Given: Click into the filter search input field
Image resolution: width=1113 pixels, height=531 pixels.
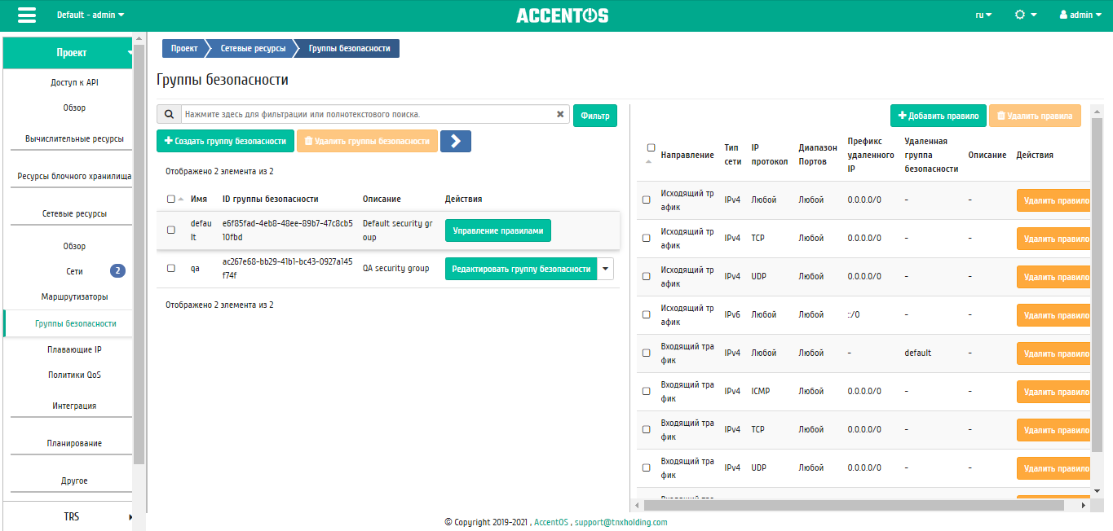Looking at the screenshot, I should (x=367, y=115).
